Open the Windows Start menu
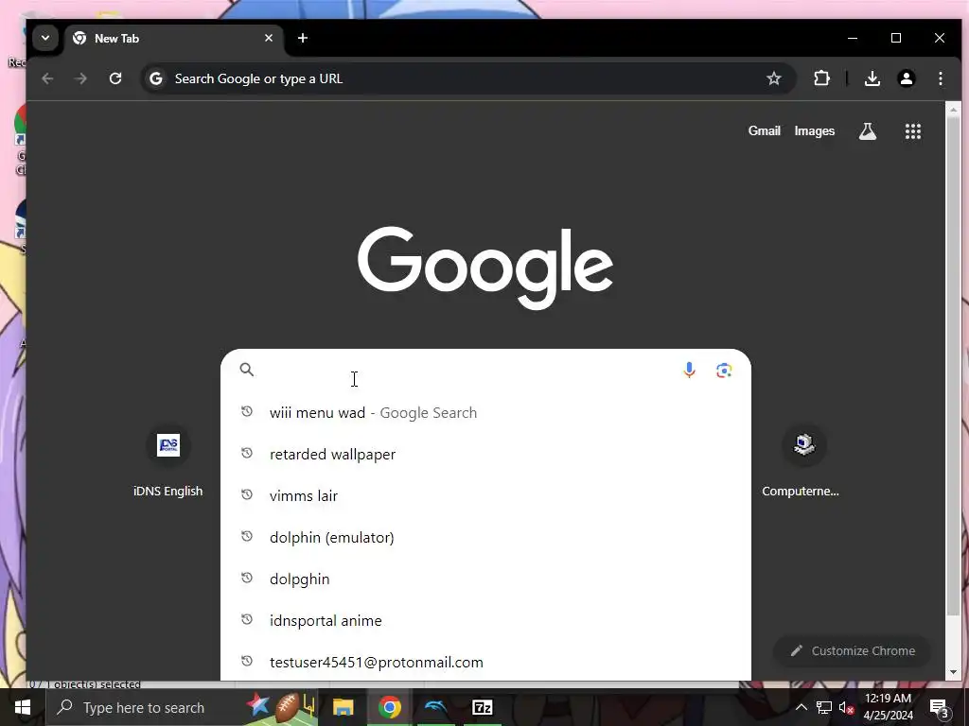Screen dimensions: 969x726 (23, 707)
